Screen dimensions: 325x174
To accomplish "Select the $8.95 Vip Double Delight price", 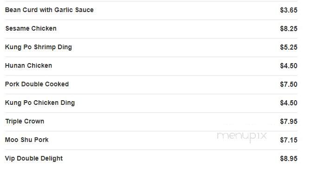I will tap(288, 159).
